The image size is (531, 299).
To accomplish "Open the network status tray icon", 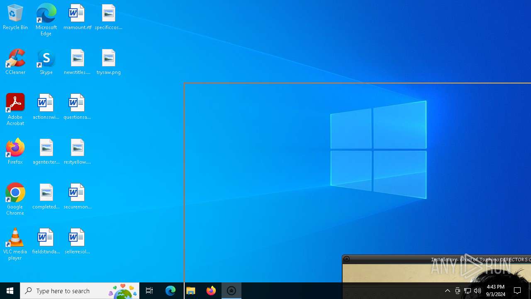I will (468, 291).
